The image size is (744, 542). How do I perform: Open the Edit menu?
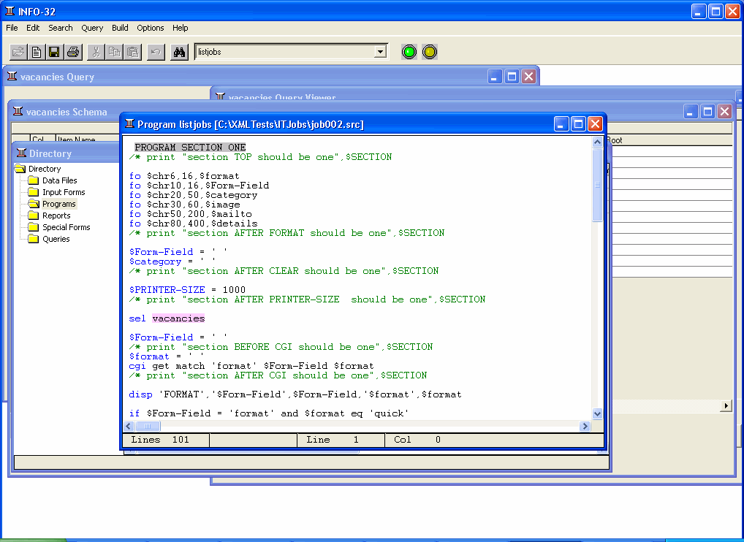[x=33, y=28]
